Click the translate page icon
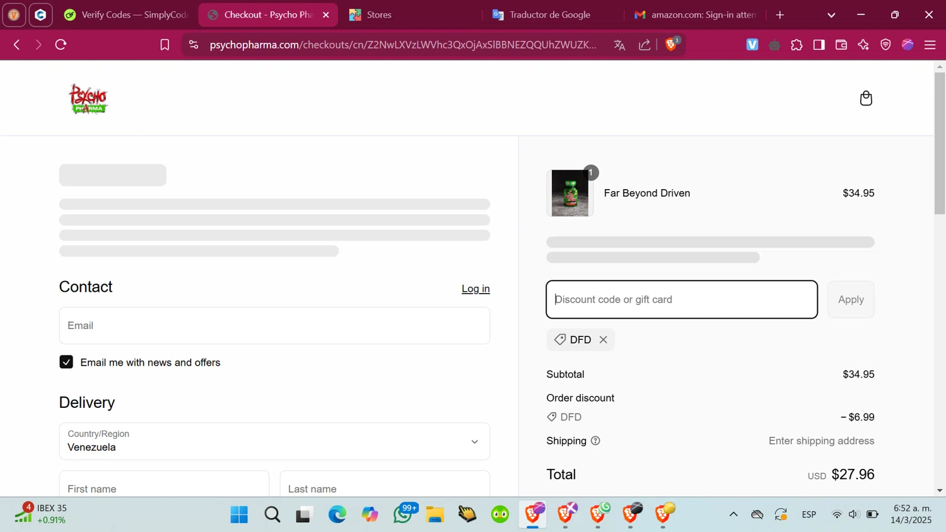Screen dimensions: 946x532 619,45
